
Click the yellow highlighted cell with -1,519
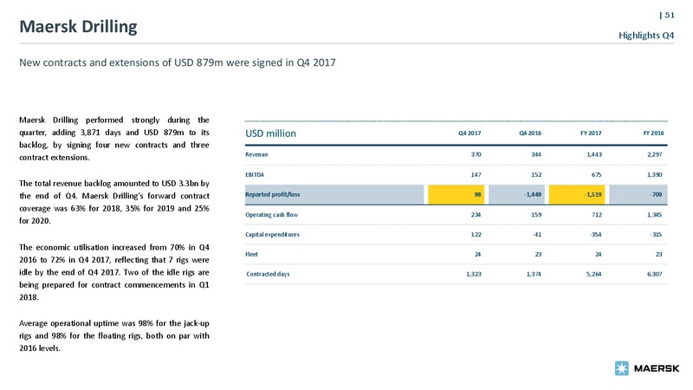pyautogui.click(x=577, y=194)
